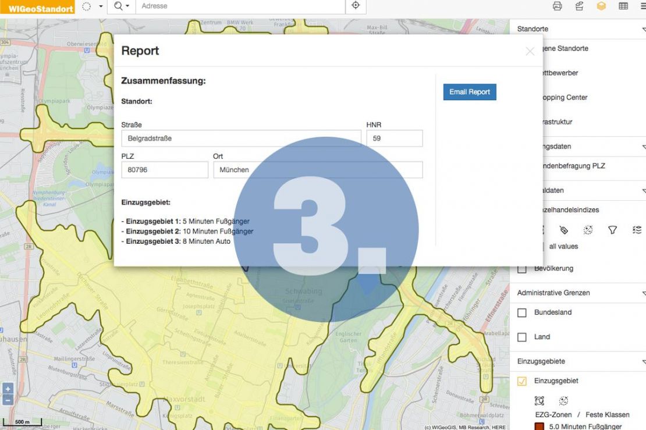Zoom in on the map
Screen dimensions: 646x430
coord(8,389)
